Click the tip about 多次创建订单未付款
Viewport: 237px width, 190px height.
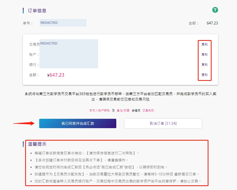click(x=81, y=160)
